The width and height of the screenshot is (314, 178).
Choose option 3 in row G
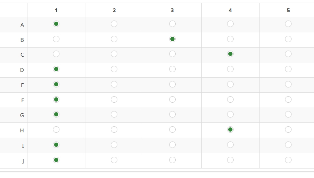click(172, 114)
